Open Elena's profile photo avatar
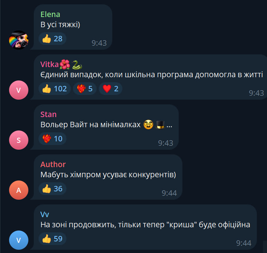 pos(19,40)
